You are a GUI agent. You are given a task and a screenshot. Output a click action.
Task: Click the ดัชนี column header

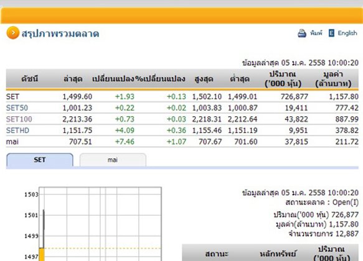click(30, 79)
